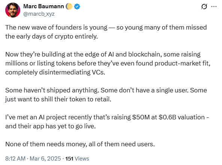Screen dimensions: 222x165
Task: Click the phrase 'product-market fit'
Action: [x=182, y=63]
